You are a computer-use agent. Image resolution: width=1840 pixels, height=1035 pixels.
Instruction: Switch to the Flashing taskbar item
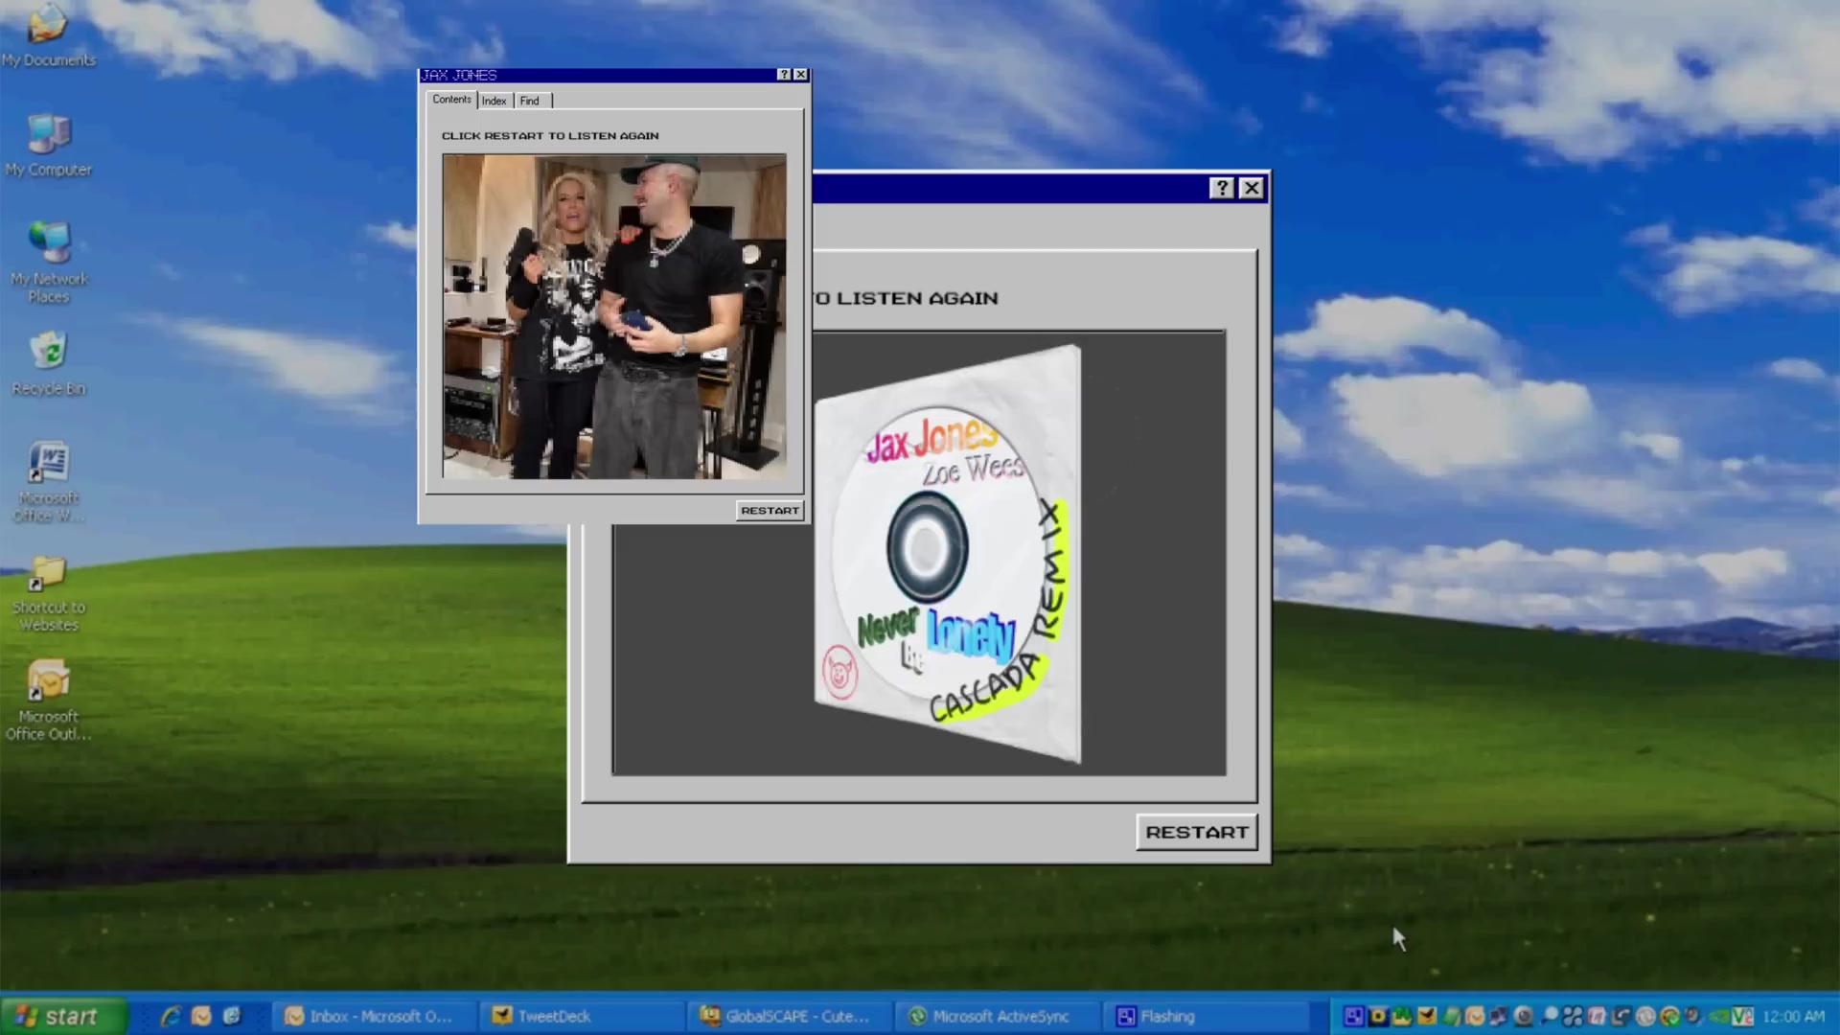point(1206,1016)
